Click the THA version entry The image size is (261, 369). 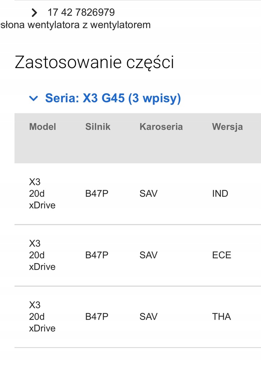[221, 316]
